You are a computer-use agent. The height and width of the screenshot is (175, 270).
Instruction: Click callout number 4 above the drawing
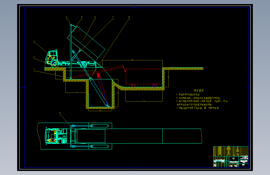pos(67,17)
